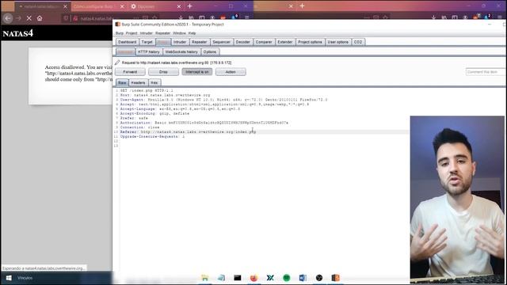Stop page loading with the X button
This screenshot has height=285, width=507.
pos(29,18)
